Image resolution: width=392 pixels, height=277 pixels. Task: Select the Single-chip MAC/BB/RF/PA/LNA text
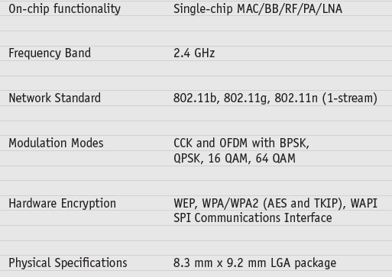pyautogui.click(x=258, y=9)
